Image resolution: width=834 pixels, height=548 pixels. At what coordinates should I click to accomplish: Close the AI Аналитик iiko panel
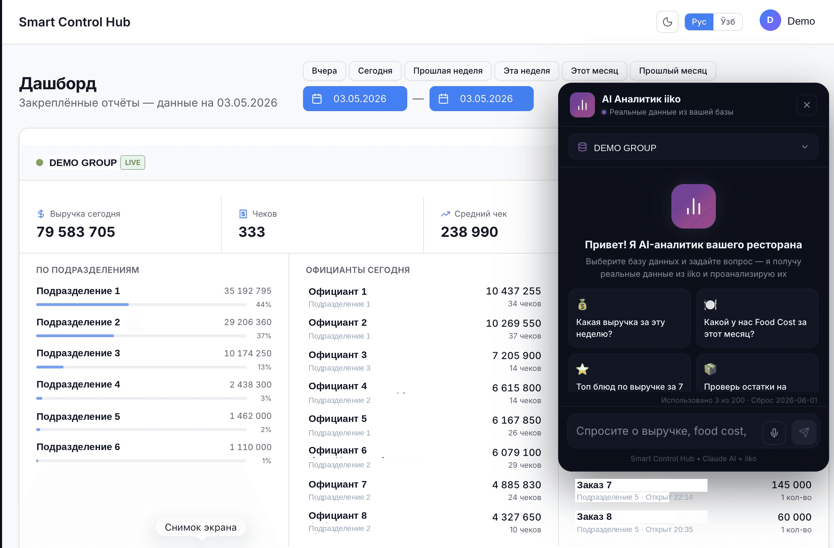click(x=807, y=105)
